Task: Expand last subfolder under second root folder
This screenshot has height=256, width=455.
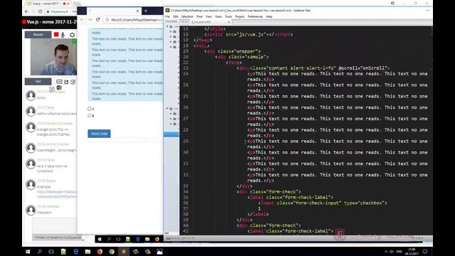Action: (x=171, y=124)
